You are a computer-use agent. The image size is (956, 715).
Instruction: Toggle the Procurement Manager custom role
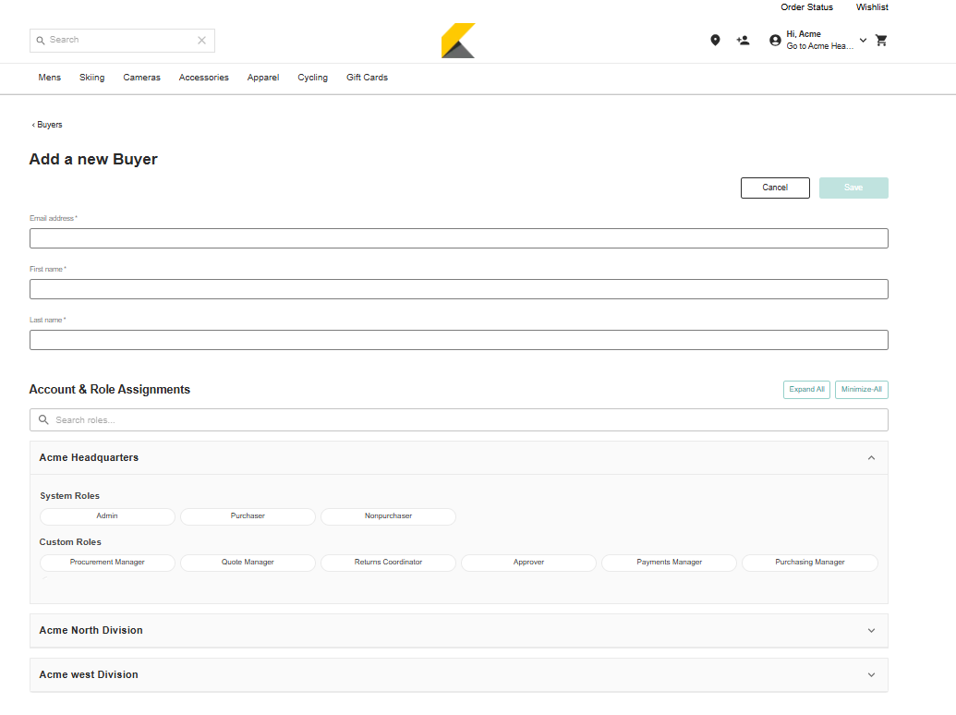click(x=107, y=563)
